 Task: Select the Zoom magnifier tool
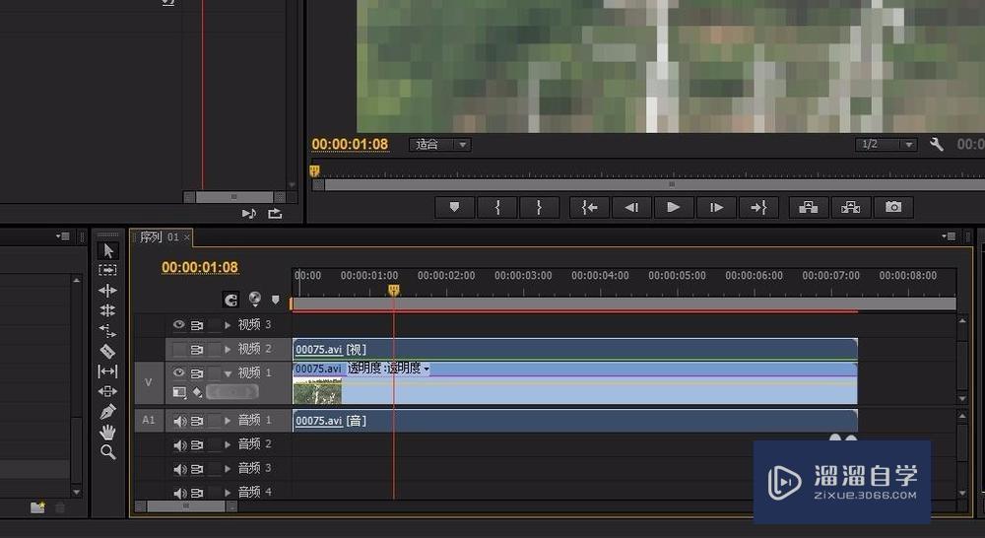click(108, 452)
